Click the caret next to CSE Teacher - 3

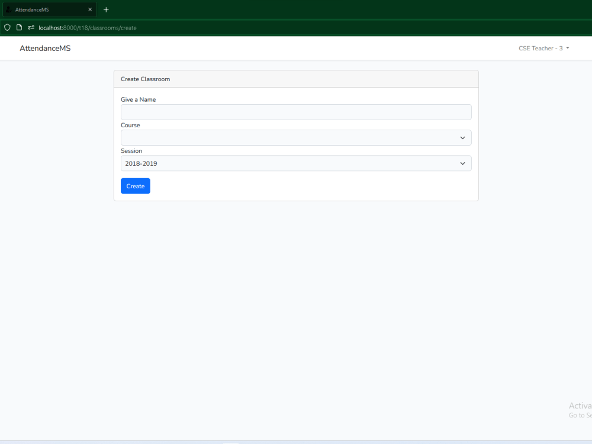pos(567,48)
